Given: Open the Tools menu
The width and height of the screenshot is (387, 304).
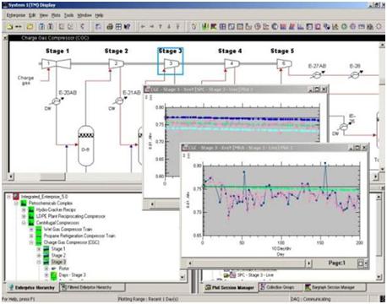Looking at the screenshot, I should pos(68,15).
